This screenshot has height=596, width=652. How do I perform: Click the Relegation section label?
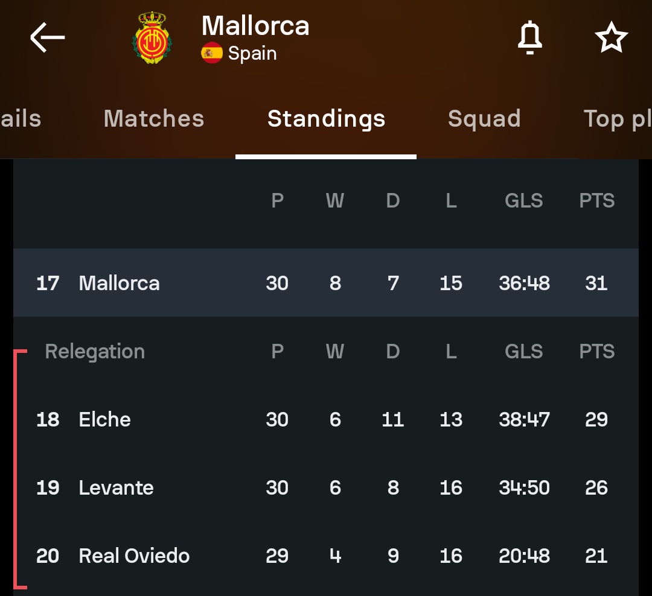point(95,352)
